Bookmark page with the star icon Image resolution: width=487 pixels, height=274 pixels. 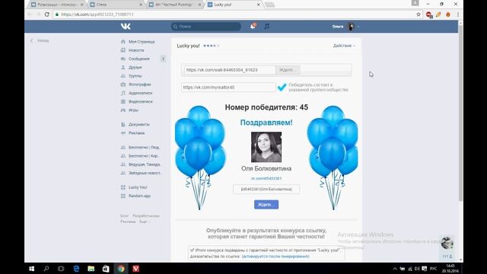(419, 14)
